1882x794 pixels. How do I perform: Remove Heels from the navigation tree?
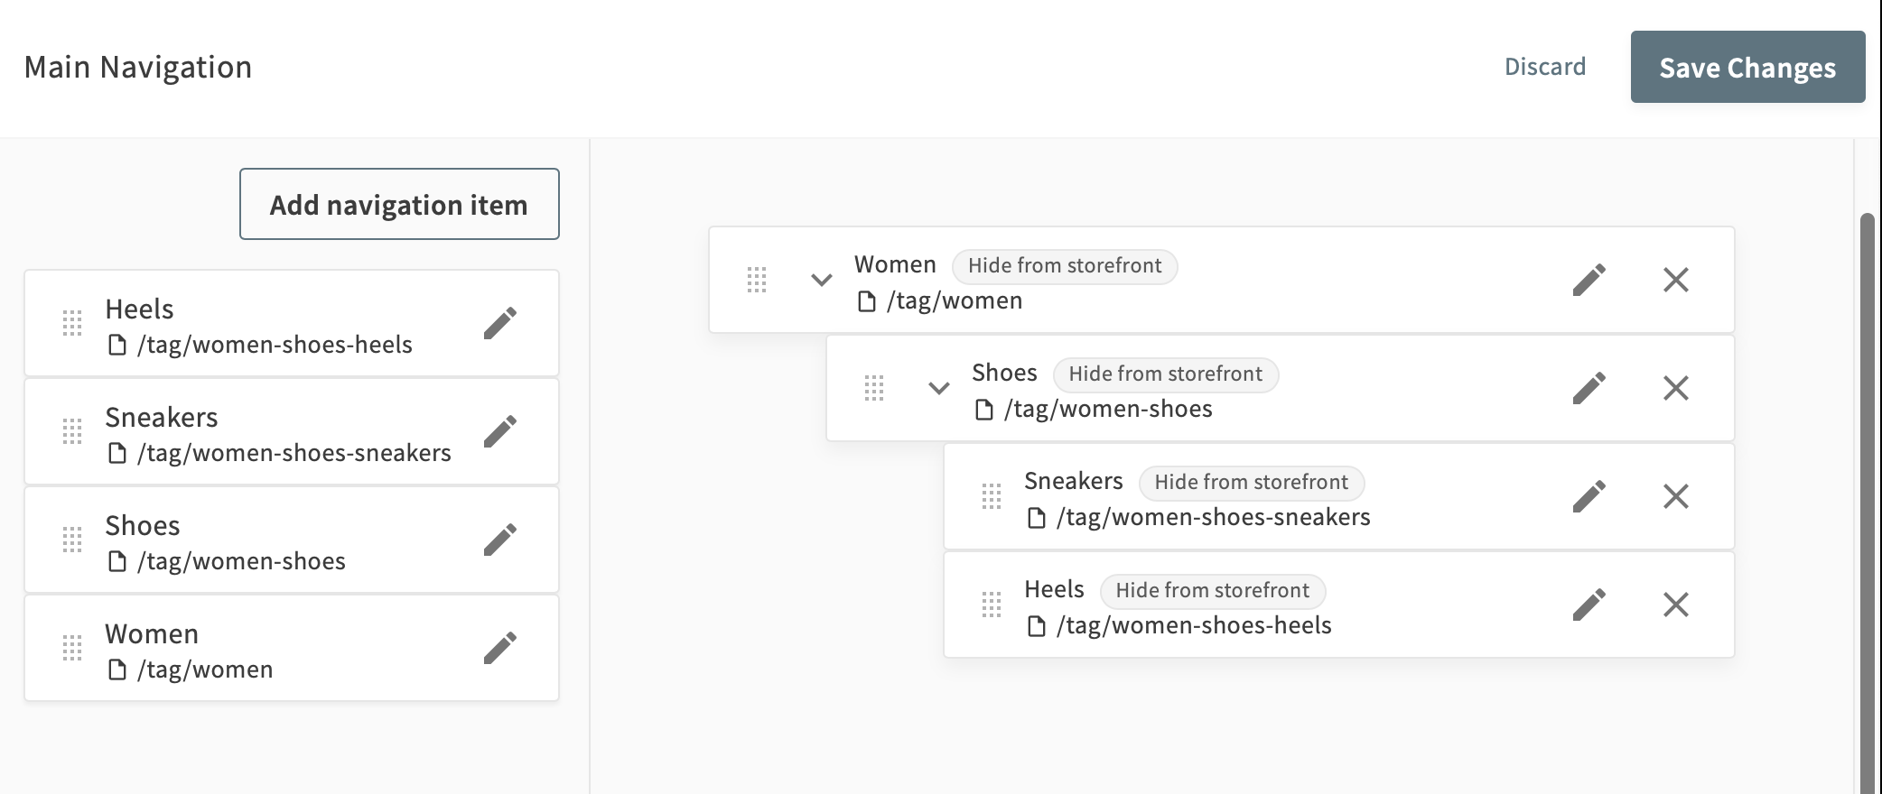(1675, 605)
